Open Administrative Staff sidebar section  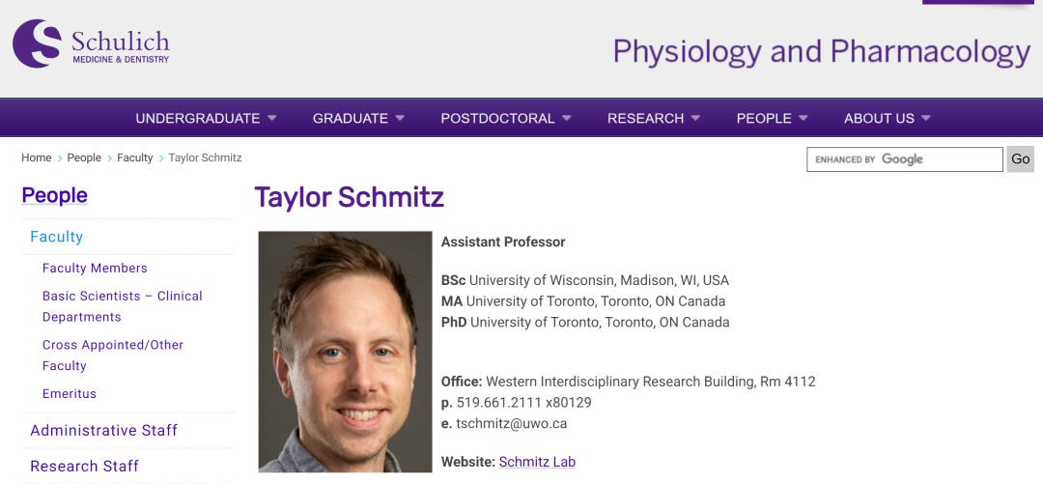tap(103, 430)
